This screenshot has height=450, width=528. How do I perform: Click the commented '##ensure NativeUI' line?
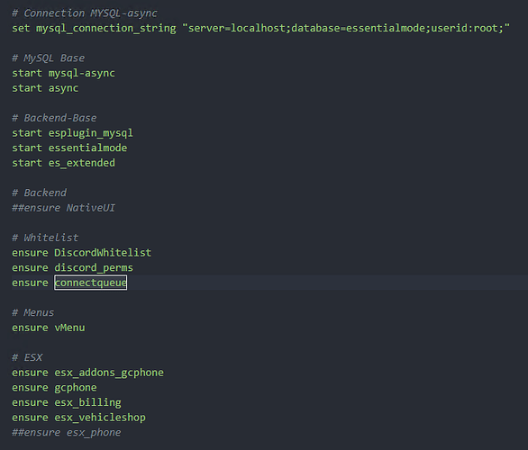pyautogui.click(x=63, y=208)
